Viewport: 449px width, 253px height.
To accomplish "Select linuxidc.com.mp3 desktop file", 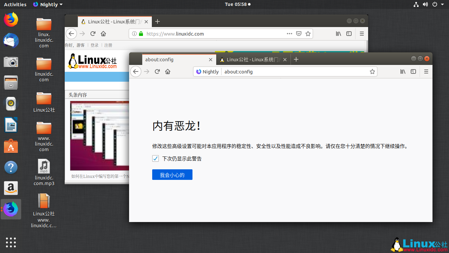I will (44, 173).
